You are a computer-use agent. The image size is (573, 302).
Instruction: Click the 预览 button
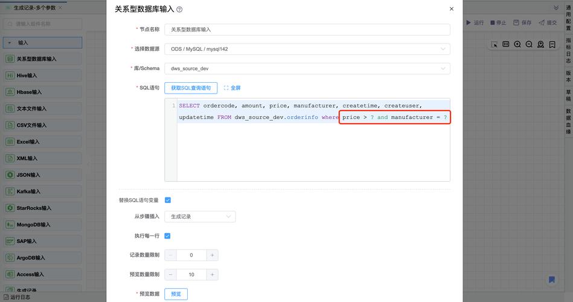coord(176,294)
